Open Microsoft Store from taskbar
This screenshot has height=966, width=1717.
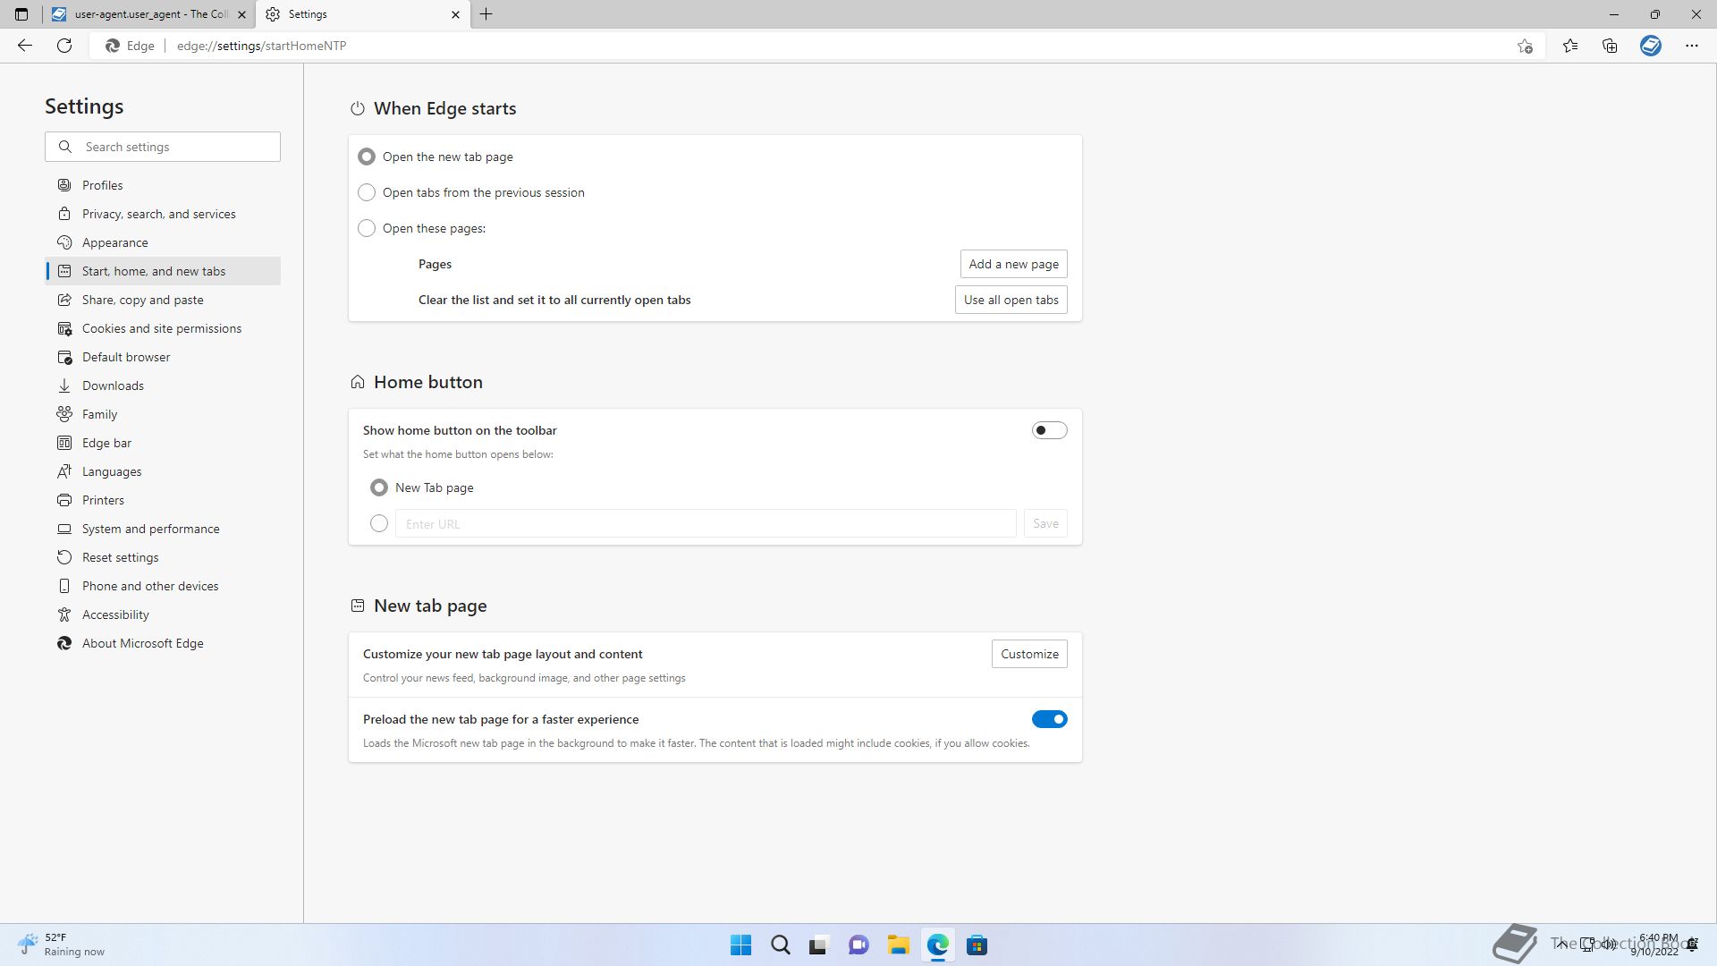click(x=977, y=945)
